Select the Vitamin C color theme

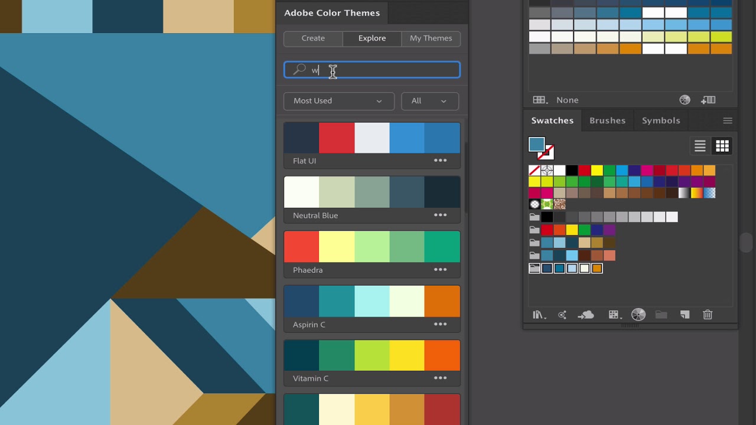[x=372, y=355]
